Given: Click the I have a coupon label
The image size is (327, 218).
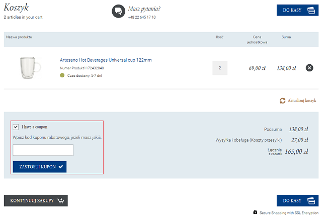Looking at the screenshot, I should [34, 127].
